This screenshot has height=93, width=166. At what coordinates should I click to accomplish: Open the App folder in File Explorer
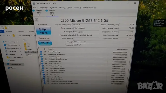click(x=27, y=44)
